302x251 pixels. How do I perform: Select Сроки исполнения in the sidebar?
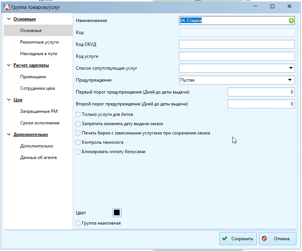40,123
